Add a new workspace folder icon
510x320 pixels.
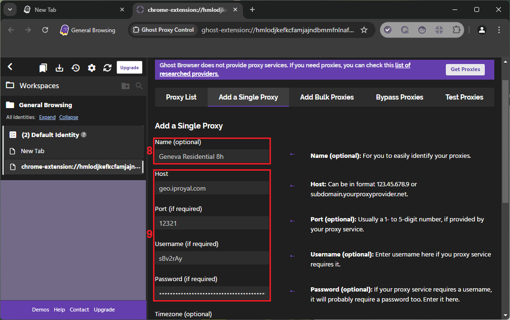tap(125, 86)
